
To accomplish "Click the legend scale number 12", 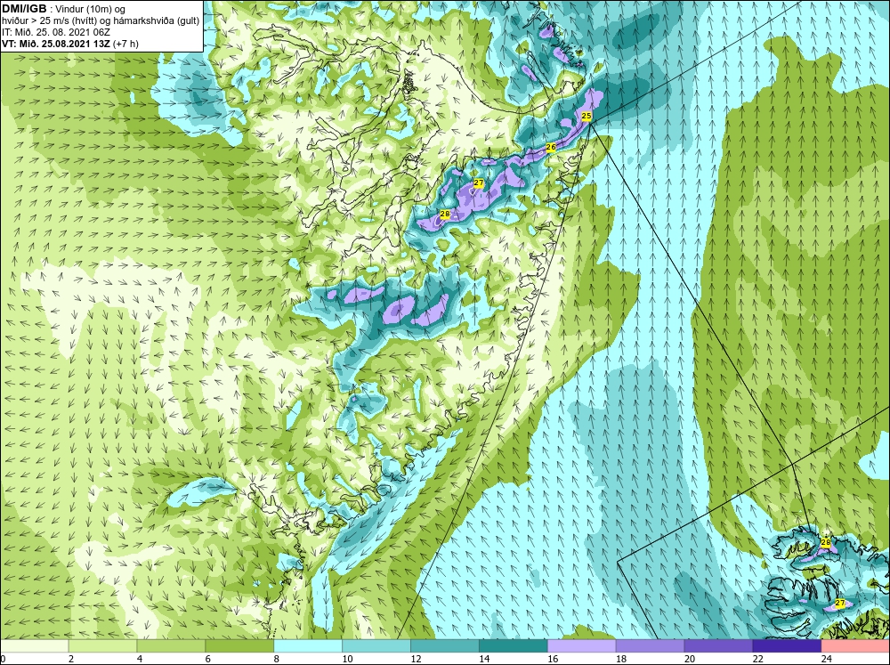I will click(x=416, y=659).
